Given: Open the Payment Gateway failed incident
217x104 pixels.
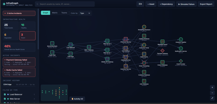Looking at the screenshot, I should pos(19,62).
